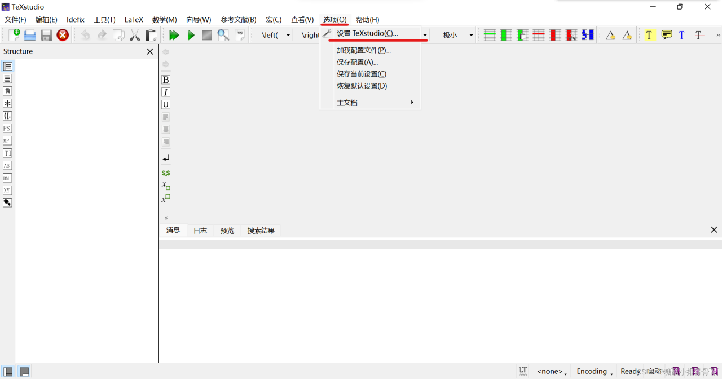Switch to the 消息 tab
Screen dimensions: 722x379
point(173,230)
